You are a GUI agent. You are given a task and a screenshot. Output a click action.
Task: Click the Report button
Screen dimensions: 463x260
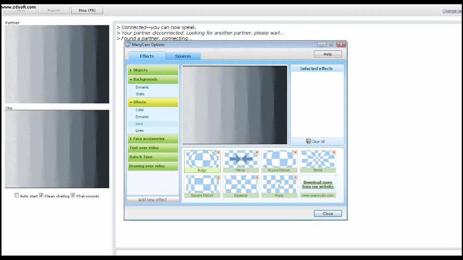tap(54, 10)
